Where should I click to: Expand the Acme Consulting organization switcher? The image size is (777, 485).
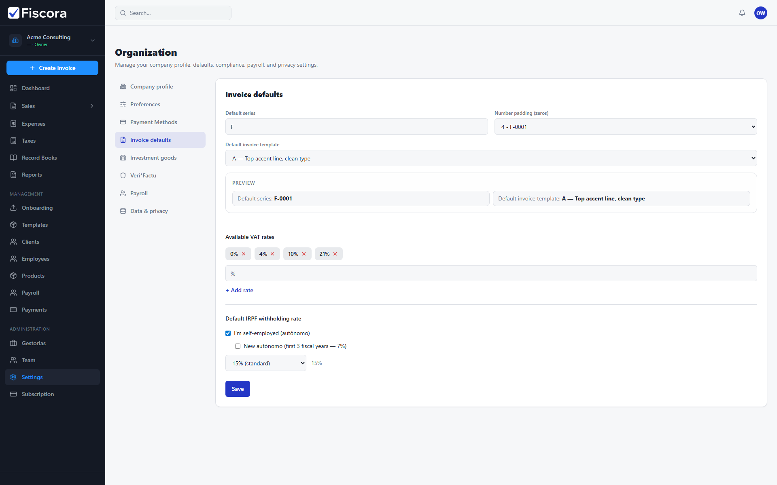click(93, 40)
